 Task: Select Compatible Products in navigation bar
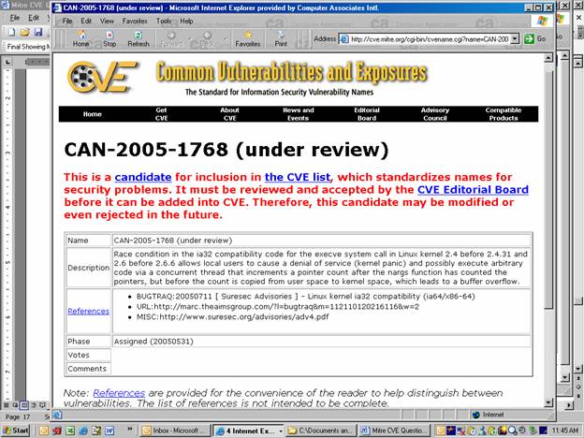pos(503,114)
